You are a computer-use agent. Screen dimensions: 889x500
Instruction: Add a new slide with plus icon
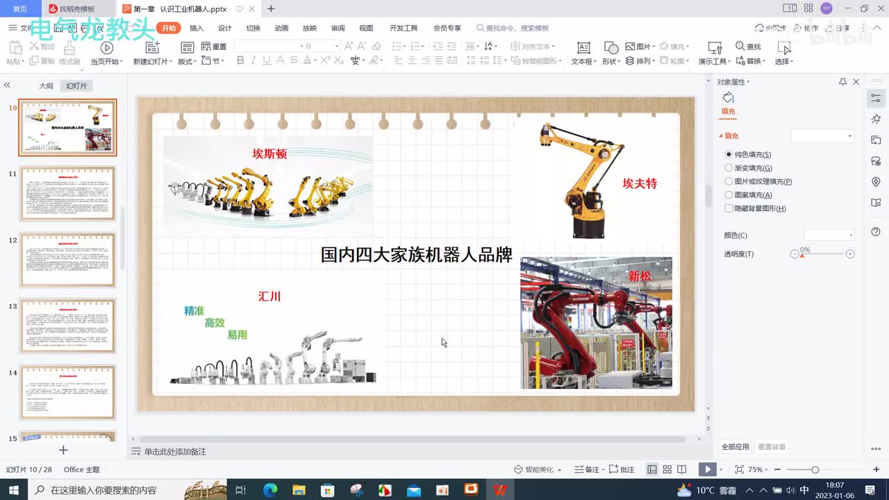click(x=63, y=450)
